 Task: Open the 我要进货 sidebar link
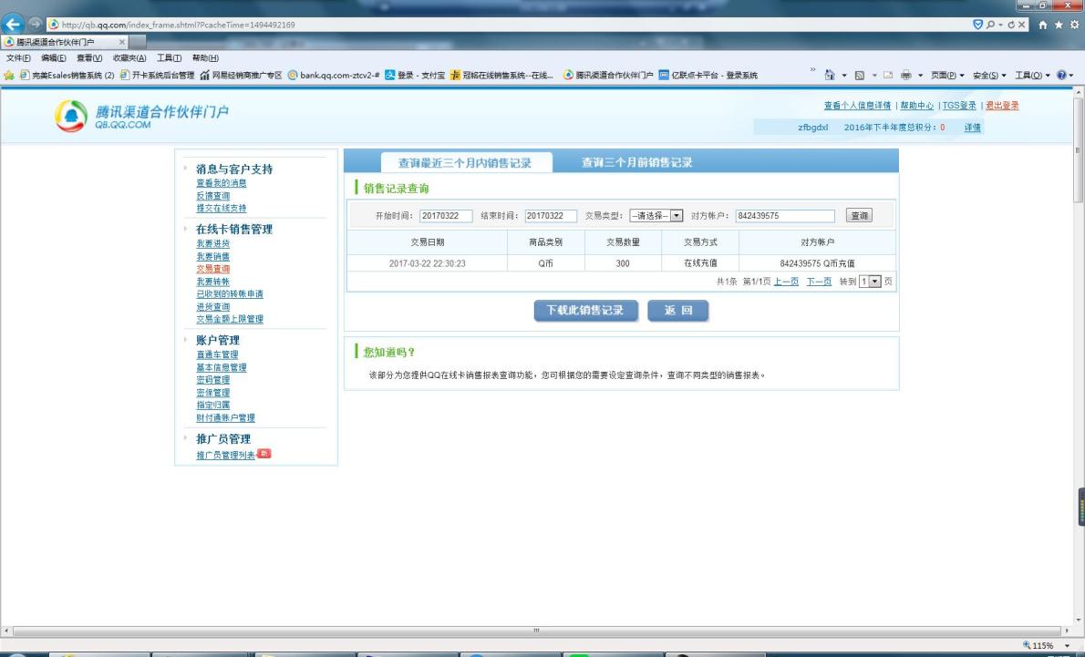click(x=212, y=243)
